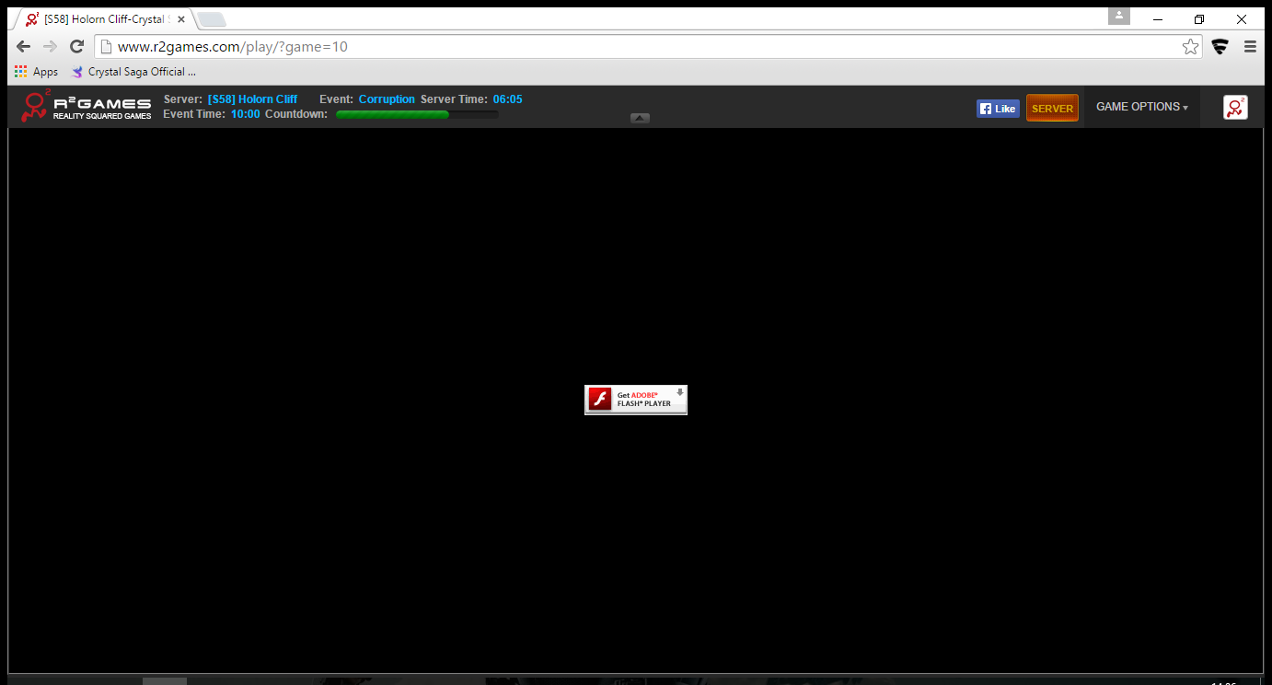Click the R2Games logo in header
Viewport: 1272px width, 685px height.
click(86, 107)
